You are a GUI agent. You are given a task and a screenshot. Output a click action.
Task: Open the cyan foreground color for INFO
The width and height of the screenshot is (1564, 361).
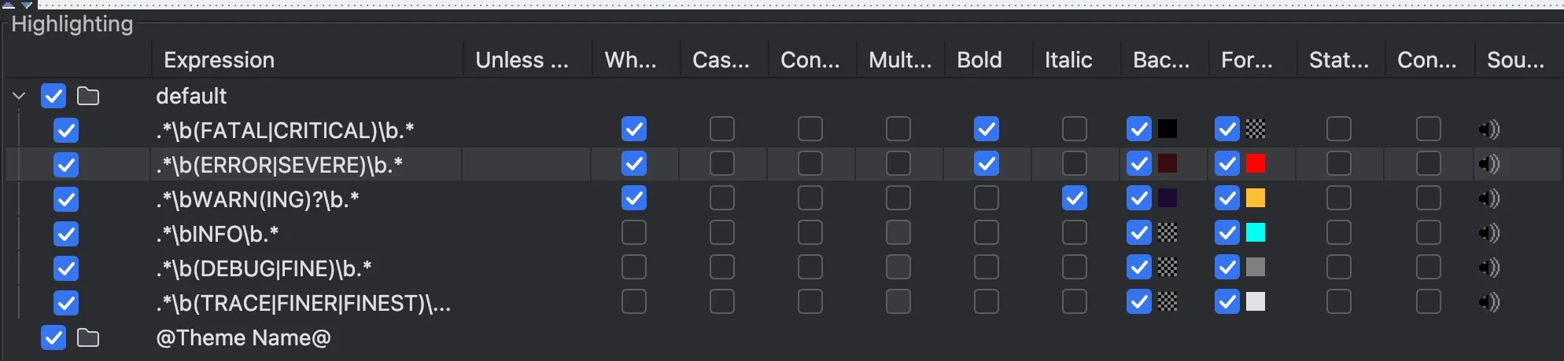1256,233
